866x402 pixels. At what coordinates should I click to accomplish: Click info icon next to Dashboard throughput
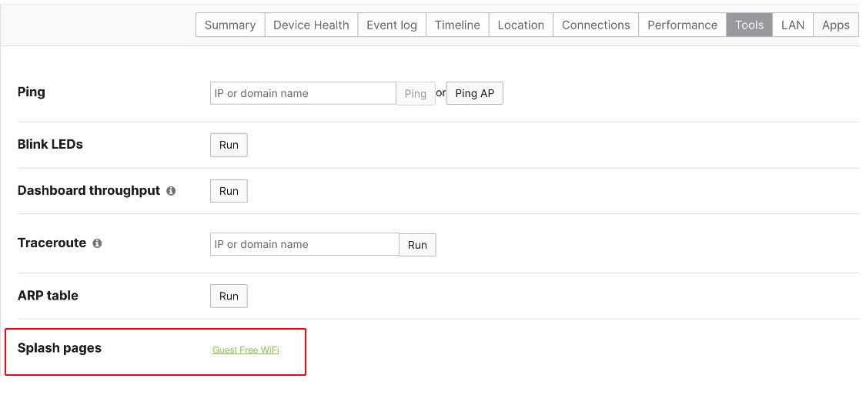pos(171,191)
